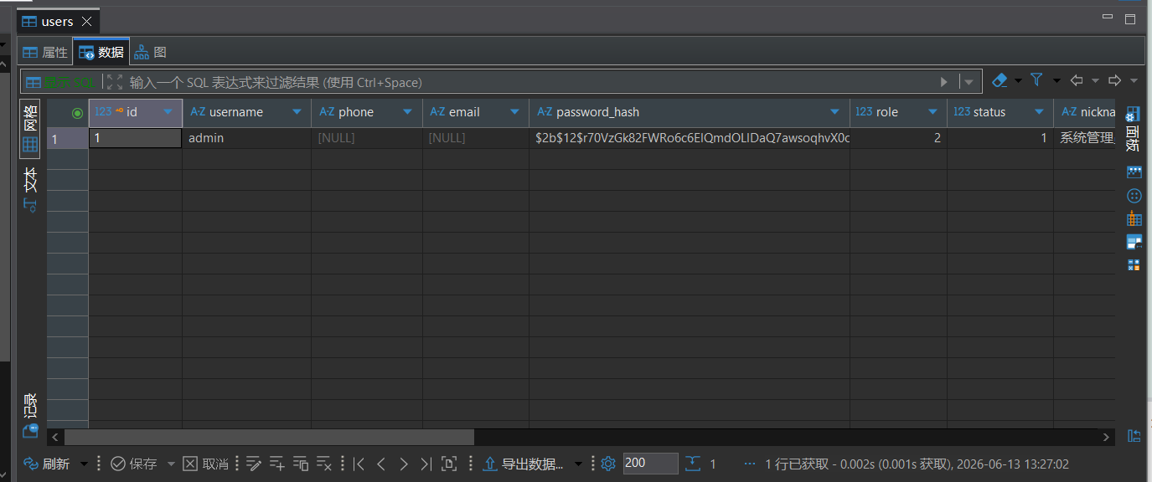This screenshot has height=482, width=1152.
Task: Open the email column filter dropdown
Action: (514, 112)
